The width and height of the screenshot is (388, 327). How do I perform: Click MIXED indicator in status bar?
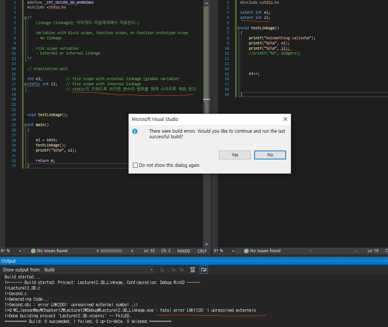[183, 251]
